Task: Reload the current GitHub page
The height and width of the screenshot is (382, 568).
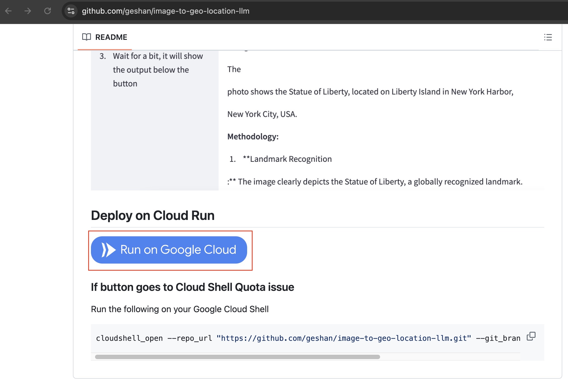Action: [x=47, y=11]
